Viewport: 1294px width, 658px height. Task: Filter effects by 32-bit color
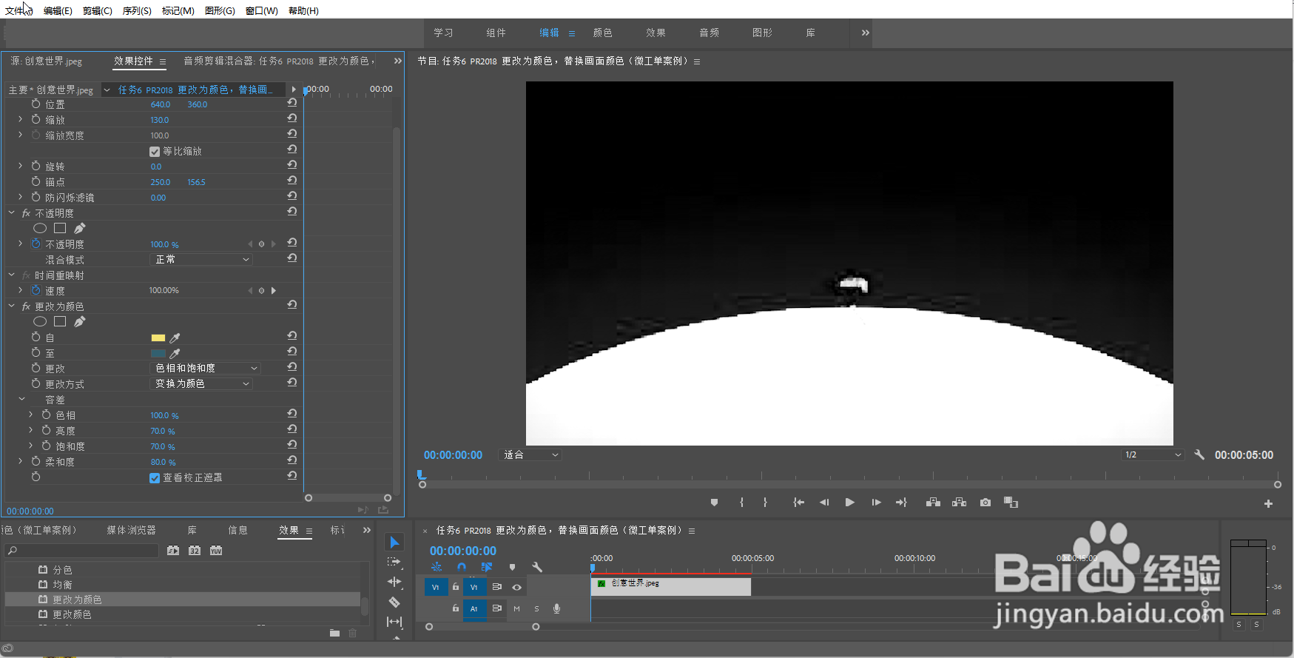(x=195, y=551)
